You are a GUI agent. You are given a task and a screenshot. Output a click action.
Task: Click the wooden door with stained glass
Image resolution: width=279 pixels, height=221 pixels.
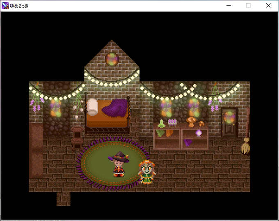coord(229,122)
